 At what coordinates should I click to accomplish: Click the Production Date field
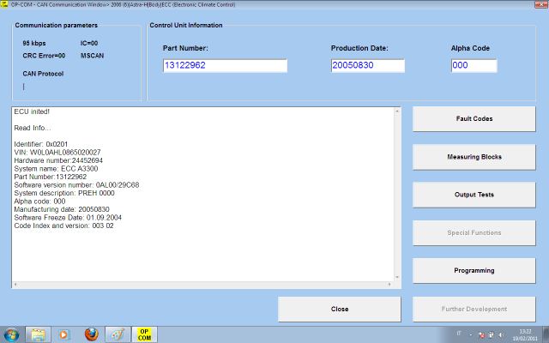368,65
